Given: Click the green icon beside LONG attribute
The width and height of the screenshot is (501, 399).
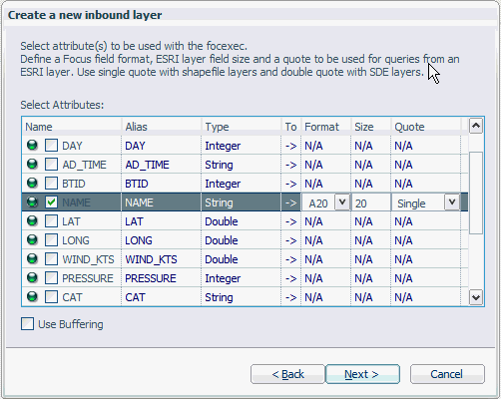Looking at the screenshot, I should pyautogui.click(x=32, y=240).
